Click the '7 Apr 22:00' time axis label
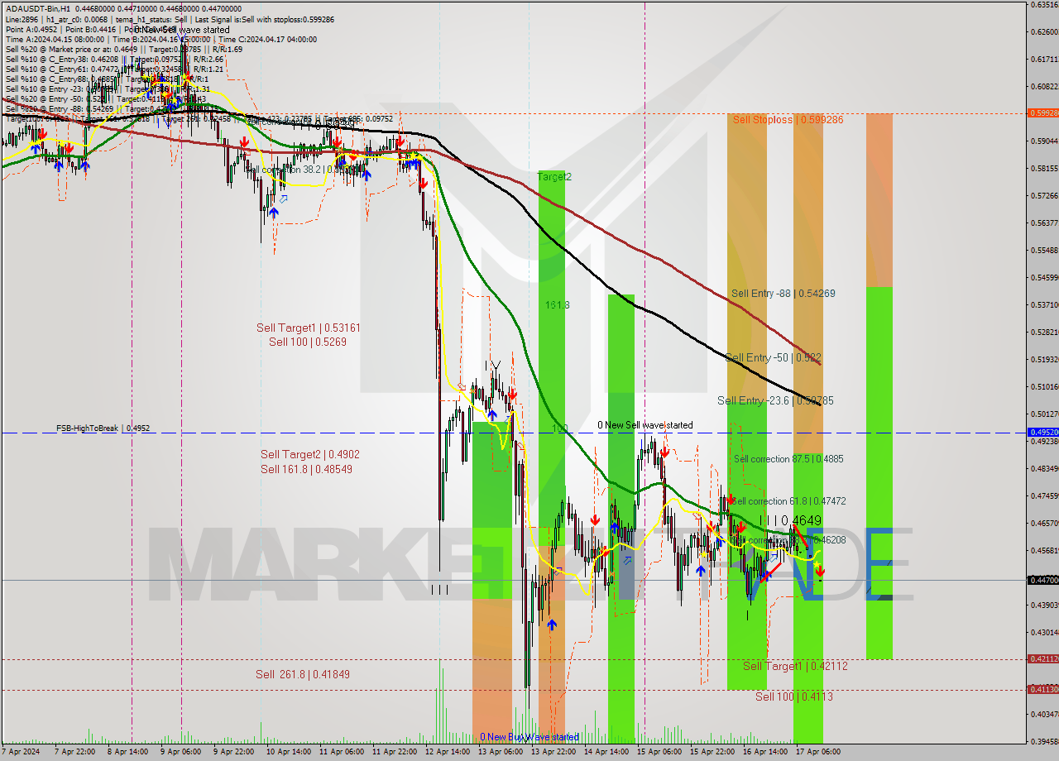1059x761 pixels. click(75, 752)
